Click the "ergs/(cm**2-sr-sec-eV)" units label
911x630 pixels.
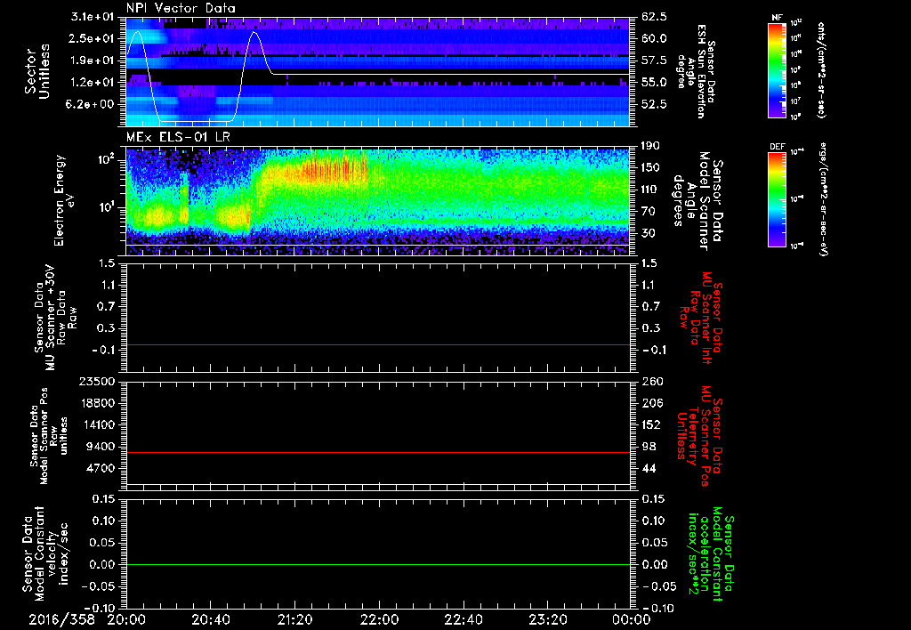[823, 199]
